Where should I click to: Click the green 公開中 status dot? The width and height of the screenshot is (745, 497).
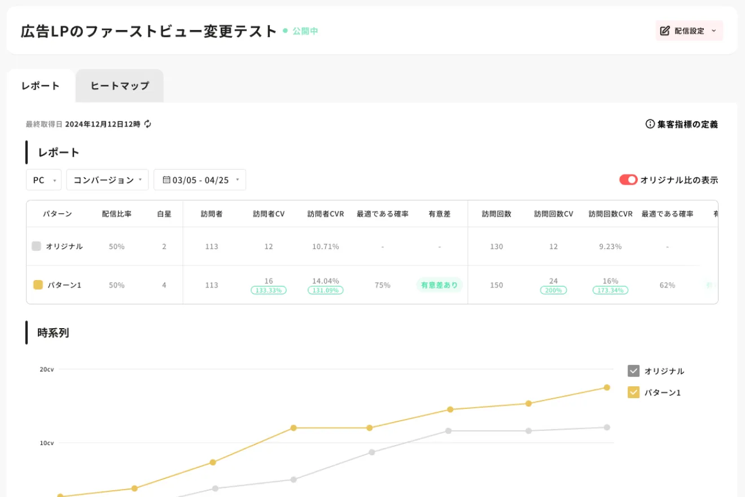click(x=286, y=31)
